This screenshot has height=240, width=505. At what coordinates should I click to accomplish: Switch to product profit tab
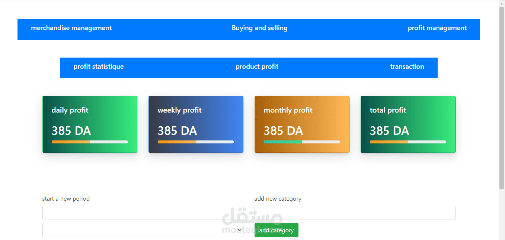click(257, 67)
